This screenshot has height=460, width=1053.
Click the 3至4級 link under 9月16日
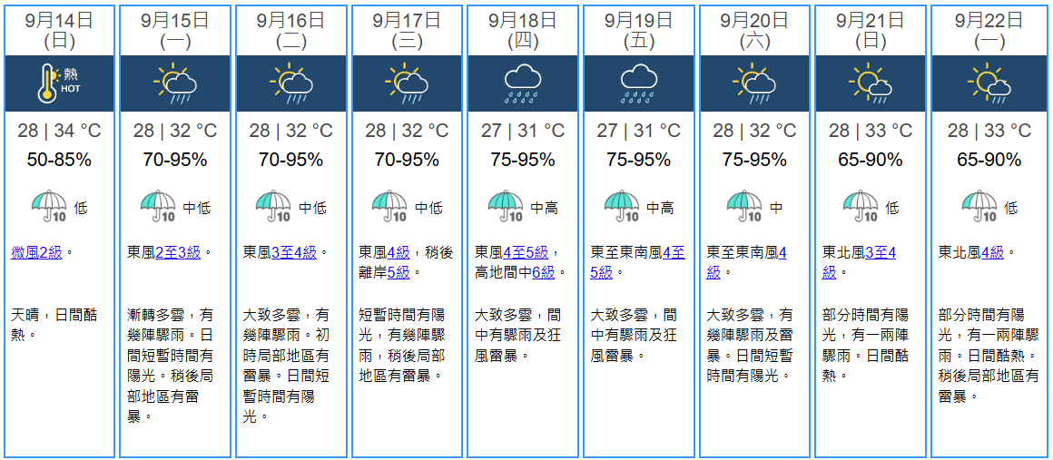click(295, 252)
